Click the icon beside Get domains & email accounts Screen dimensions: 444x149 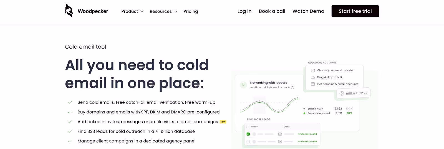(313, 84)
